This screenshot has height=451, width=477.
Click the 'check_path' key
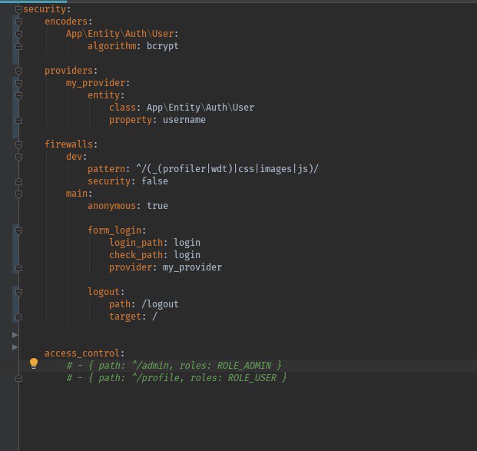136,255
